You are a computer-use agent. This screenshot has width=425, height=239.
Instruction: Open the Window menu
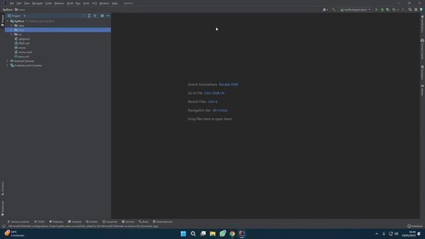click(x=104, y=3)
